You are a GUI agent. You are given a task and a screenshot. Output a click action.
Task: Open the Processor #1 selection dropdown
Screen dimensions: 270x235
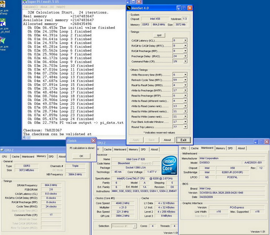[x=135, y=226]
